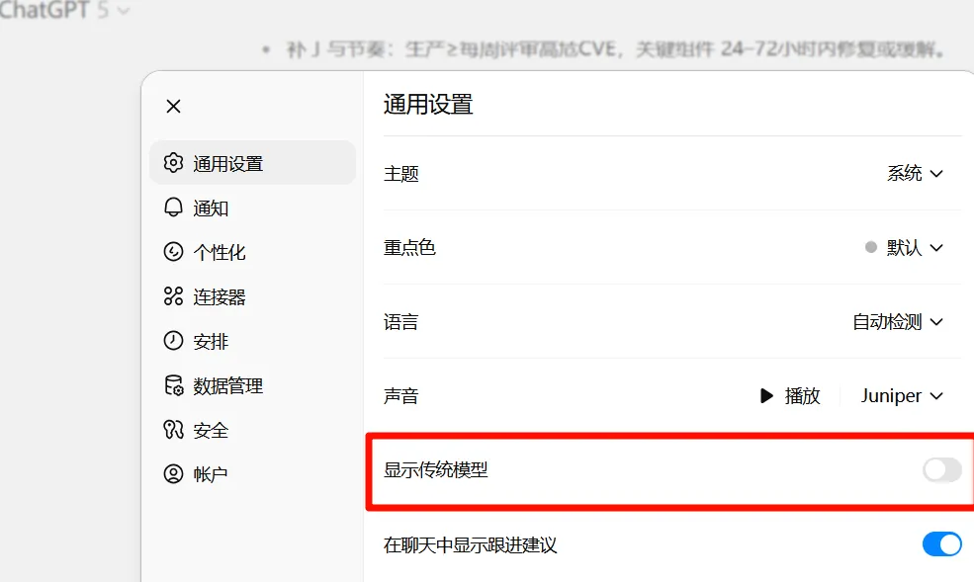The height and width of the screenshot is (582, 974).
Task: Open the 帐户 section
Action: (252, 474)
